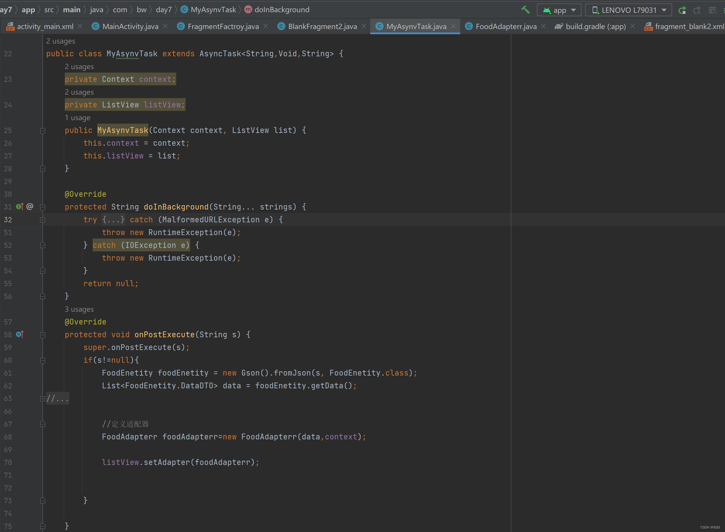
Task: Click the @ annotation gutter icon on line 31
Action: click(x=30, y=207)
